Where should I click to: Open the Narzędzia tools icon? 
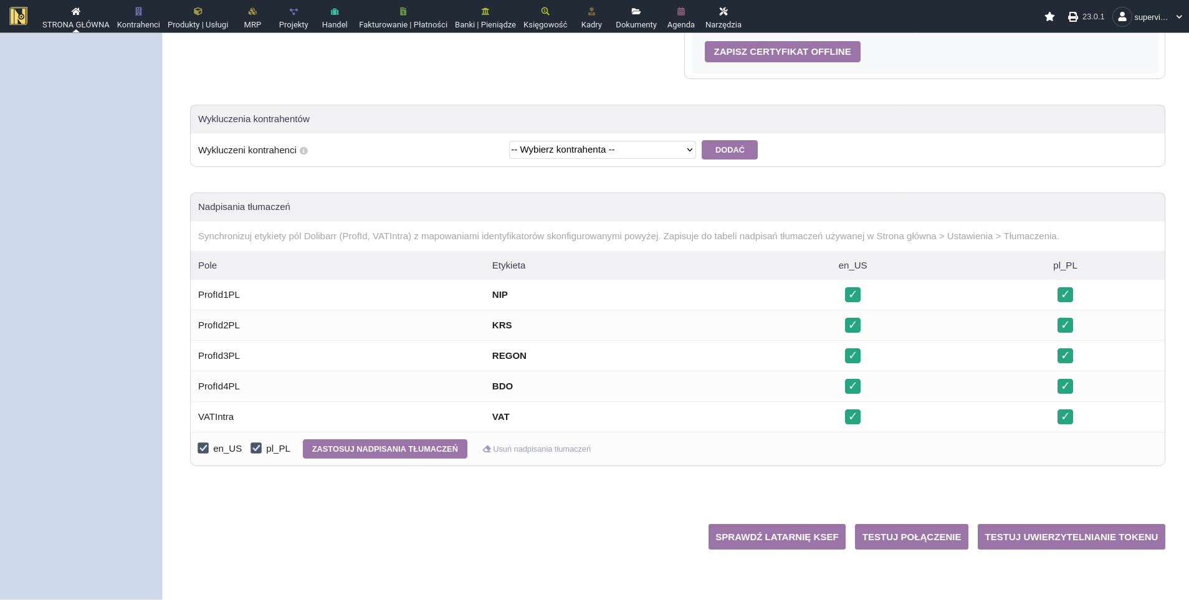click(723, 11)
